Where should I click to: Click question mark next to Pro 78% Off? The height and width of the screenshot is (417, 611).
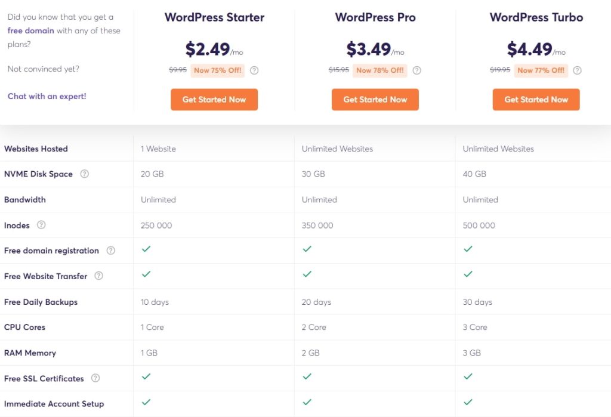(416, 70)
